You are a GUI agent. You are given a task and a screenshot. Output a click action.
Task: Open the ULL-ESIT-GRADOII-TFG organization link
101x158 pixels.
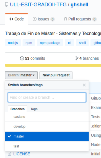point(38,5)
